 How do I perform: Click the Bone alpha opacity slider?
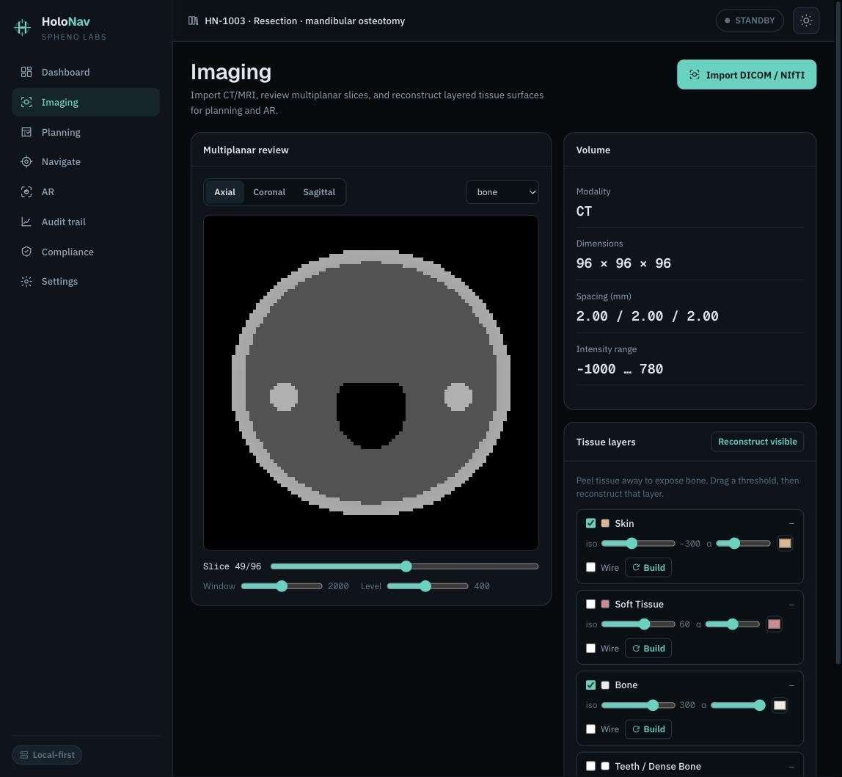coord(738,705)
